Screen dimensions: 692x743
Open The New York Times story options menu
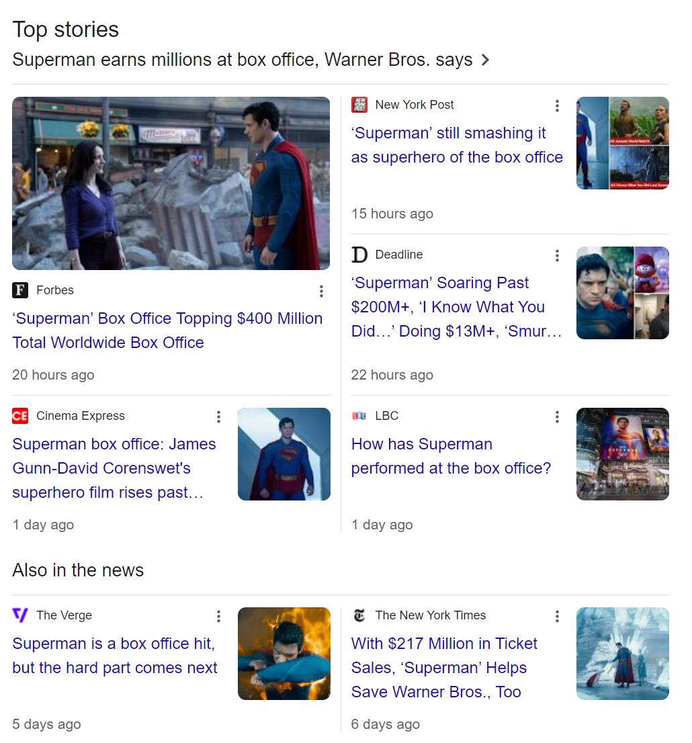click(558, 616)
